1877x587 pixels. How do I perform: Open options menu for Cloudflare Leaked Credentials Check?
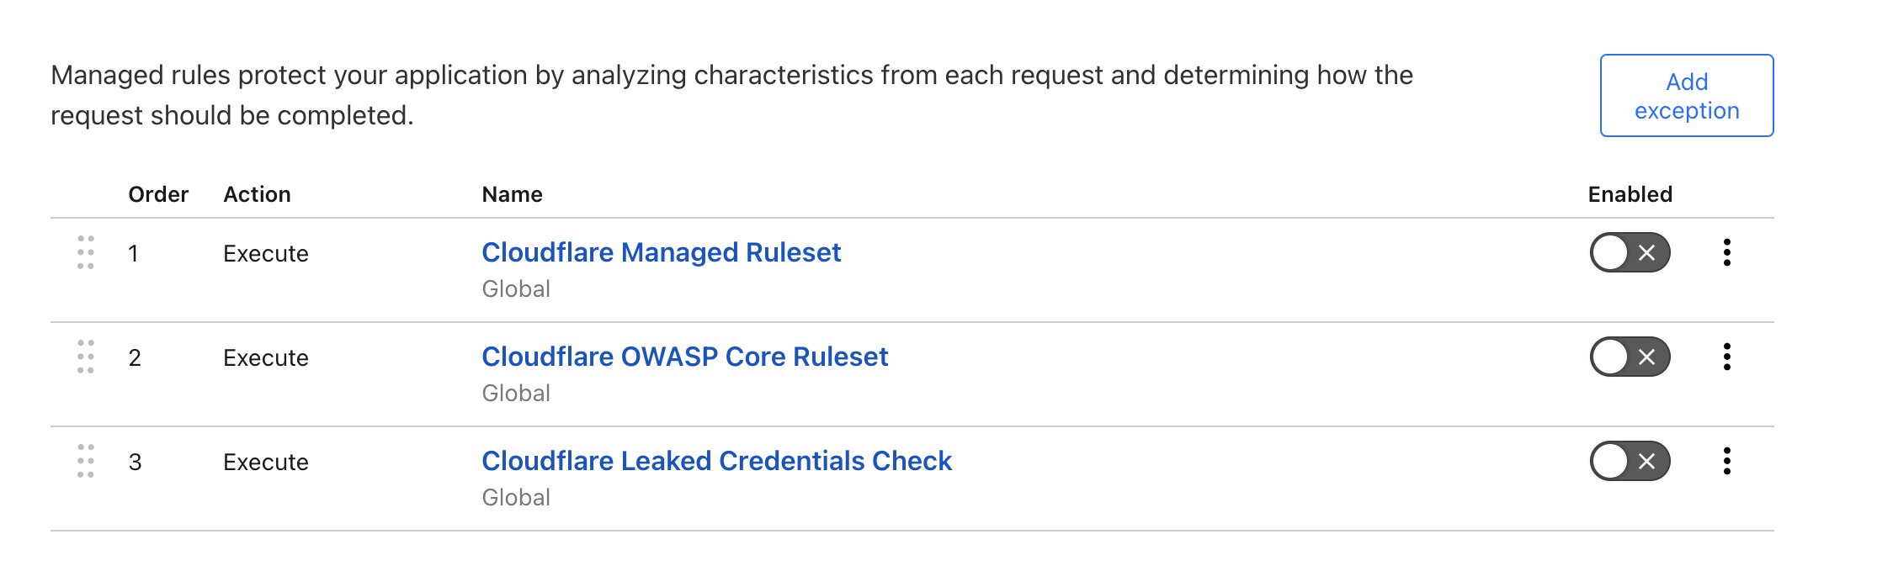click(x=1727, y=461)
